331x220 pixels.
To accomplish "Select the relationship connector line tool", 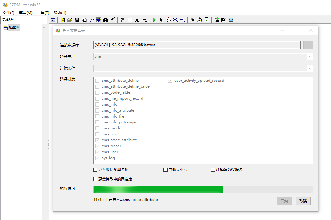I will (144, 20).
